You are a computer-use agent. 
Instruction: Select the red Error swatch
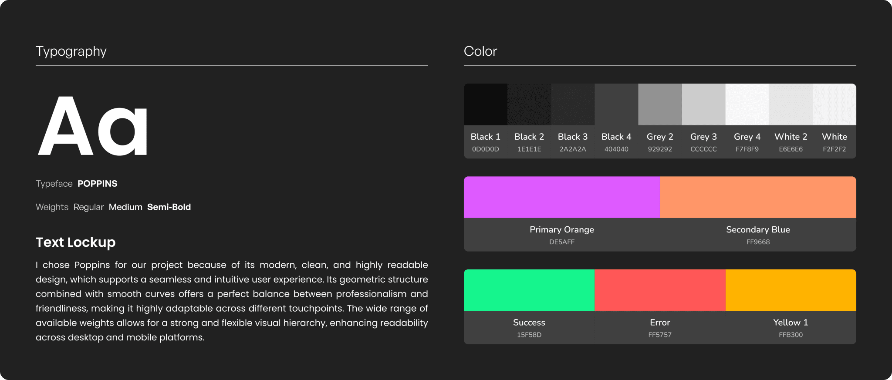tap(660, 290)
